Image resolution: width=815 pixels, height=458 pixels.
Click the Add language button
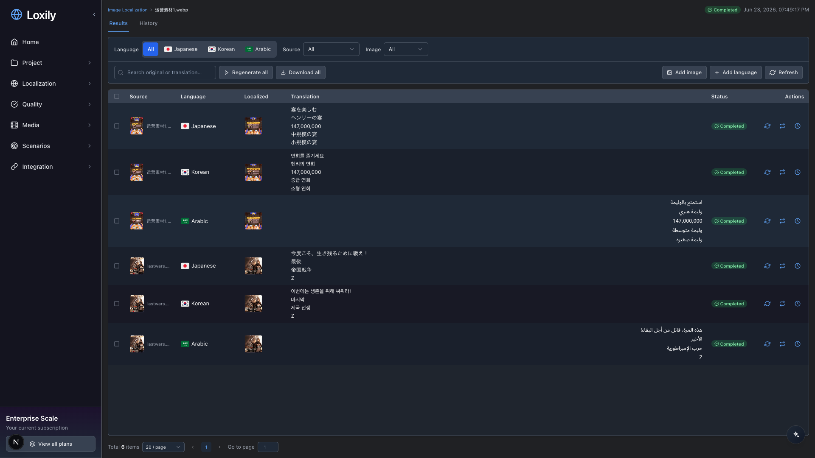click(x=736, y=73)
